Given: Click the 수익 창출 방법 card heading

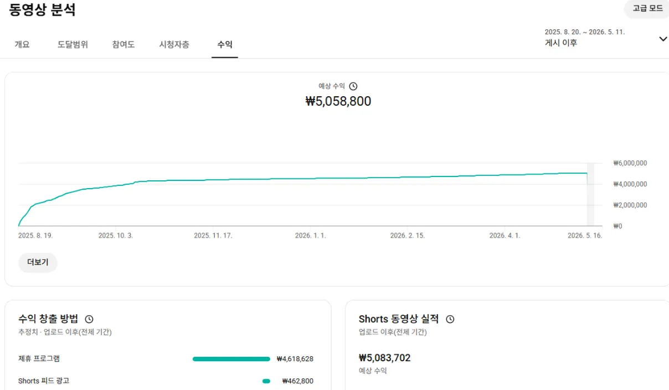Looking at the screenshot, I should pos(48,319).
